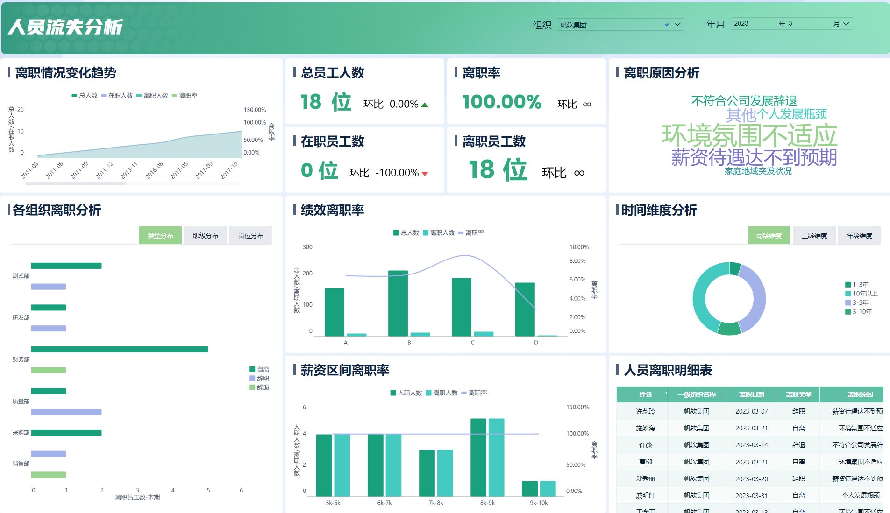Viewport: 890px width, 513px height.
Task: Switch to the 岗位分布 tab
Action: point(251,236)
